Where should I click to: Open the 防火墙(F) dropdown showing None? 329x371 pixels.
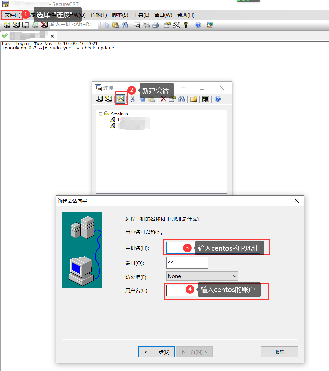[202, 276]
